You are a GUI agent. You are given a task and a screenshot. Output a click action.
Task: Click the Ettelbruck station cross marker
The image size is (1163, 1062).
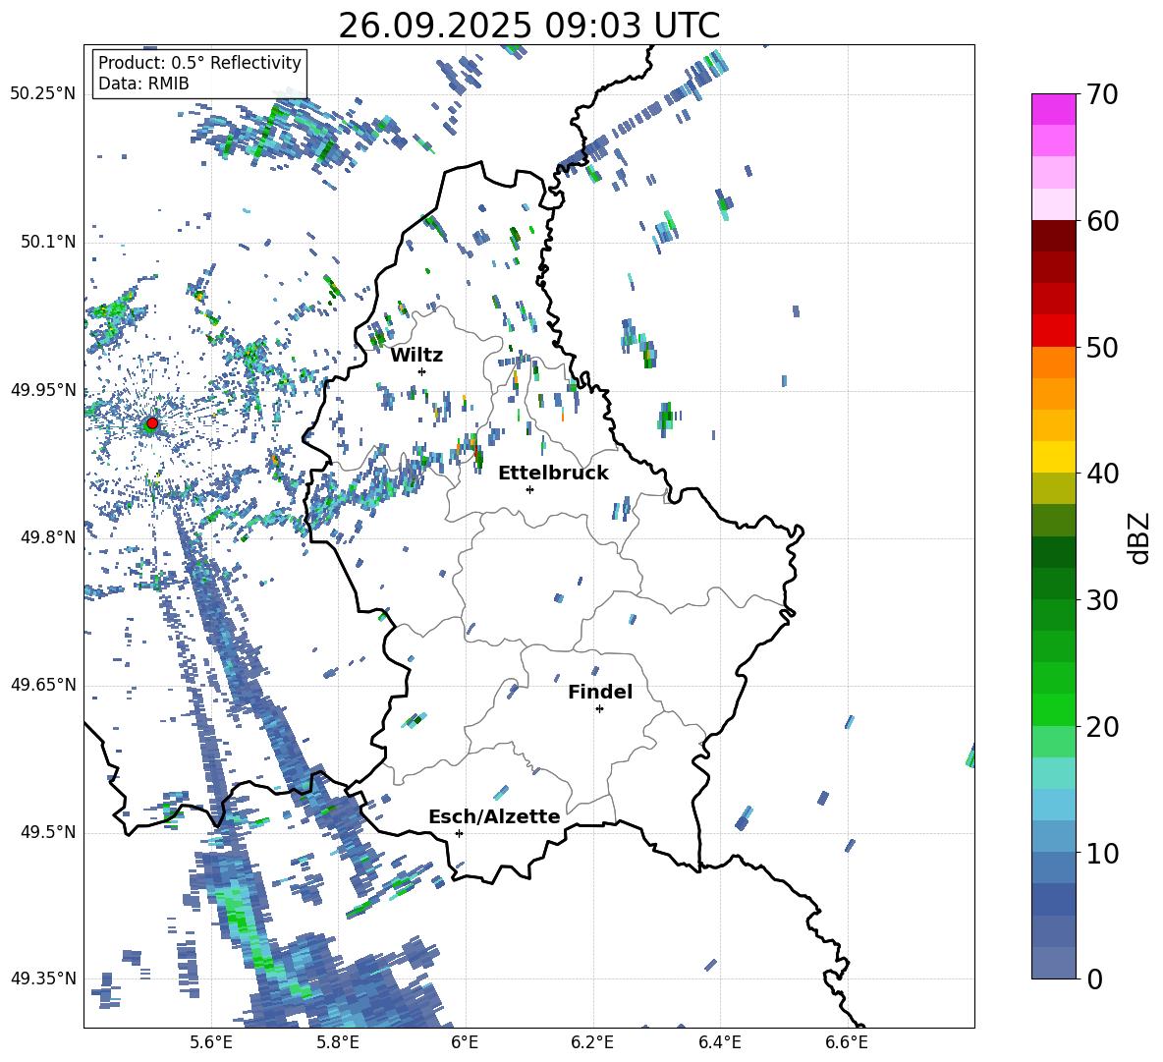point(529,489)
